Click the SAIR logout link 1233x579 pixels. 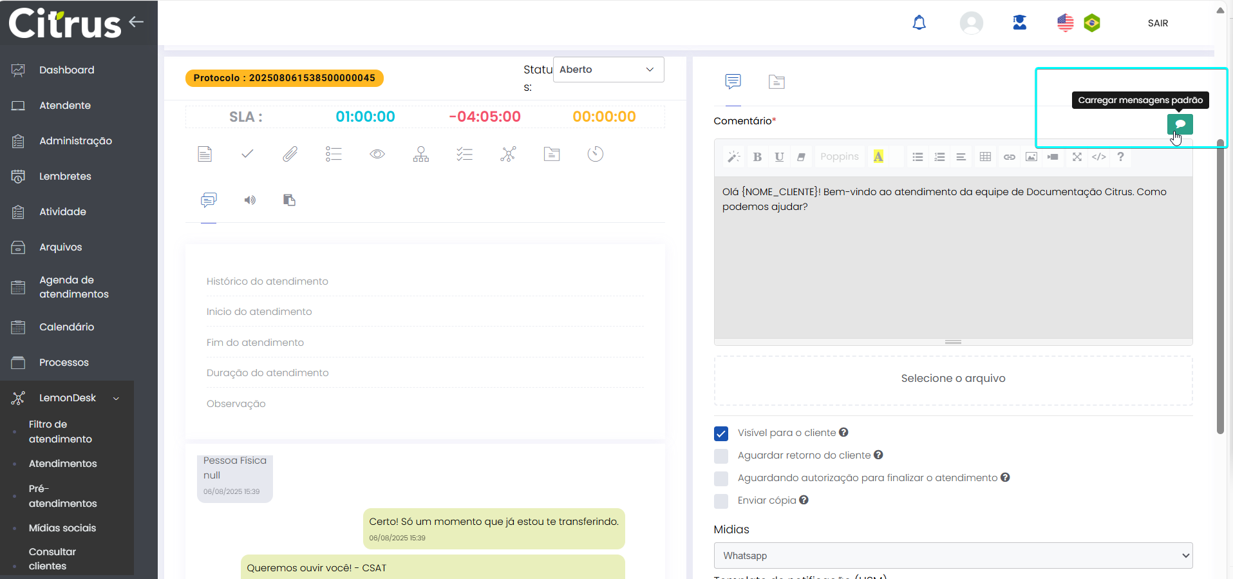[1158, 23]
